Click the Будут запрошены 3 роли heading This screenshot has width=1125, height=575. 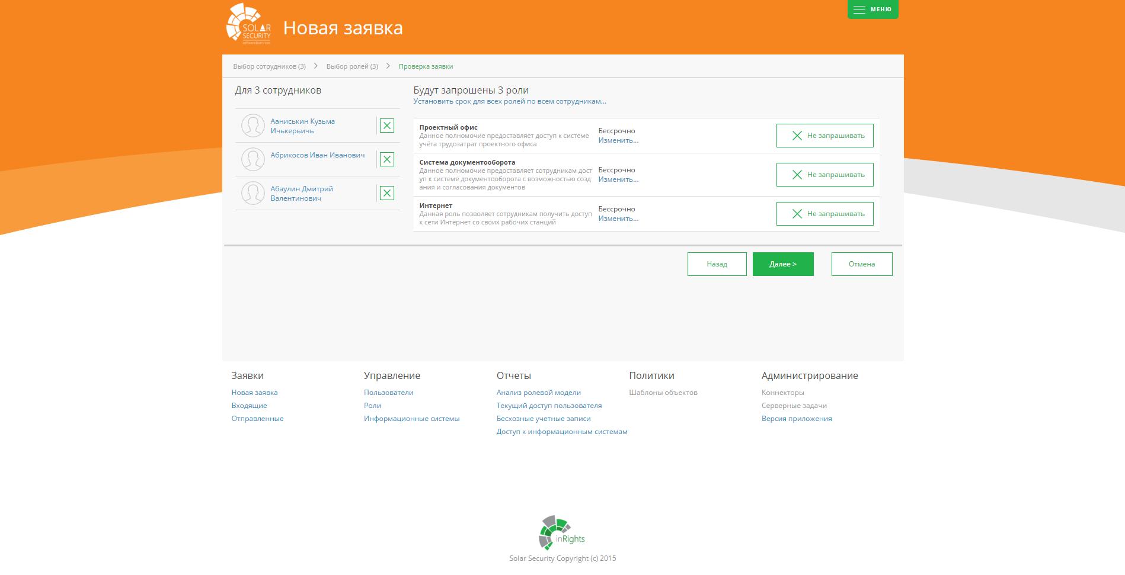tap(471, 90)
